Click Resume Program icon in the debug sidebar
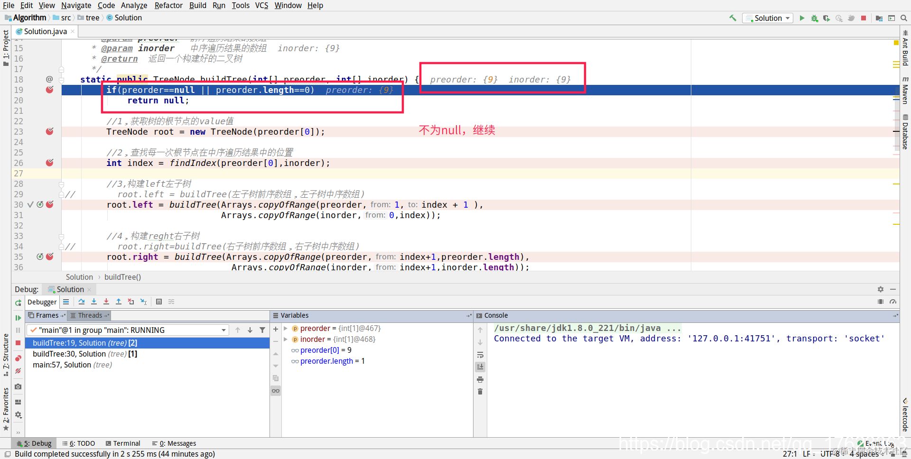The image size is (911, 459). pos(18,318)
